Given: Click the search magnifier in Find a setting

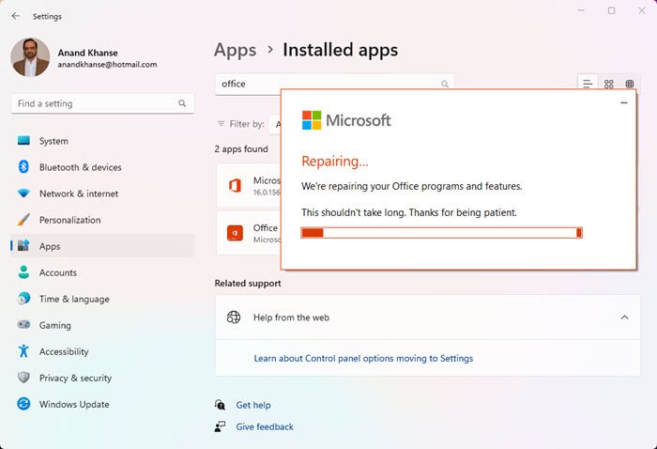Looking at the screenshot, I should coord(181,103).
